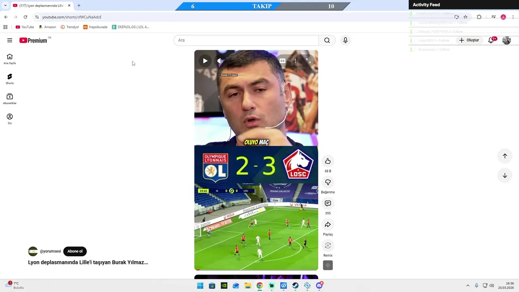Open the Short's sound page thumbnail

click(328, 265)
